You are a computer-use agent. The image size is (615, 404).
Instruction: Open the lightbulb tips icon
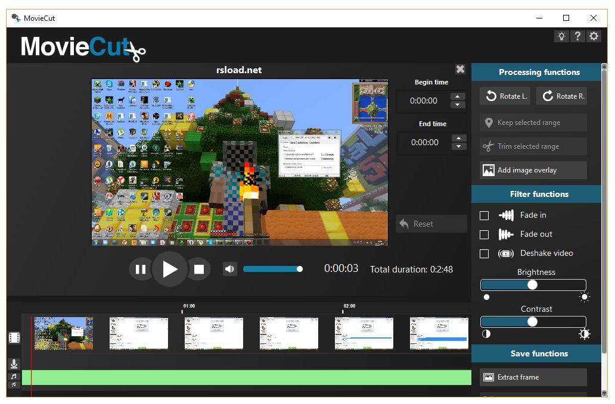[x=561, y=36]
